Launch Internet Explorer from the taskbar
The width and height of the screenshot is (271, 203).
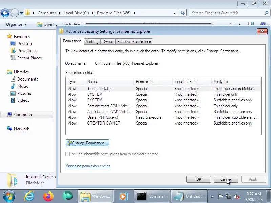(x=29, y=197)
